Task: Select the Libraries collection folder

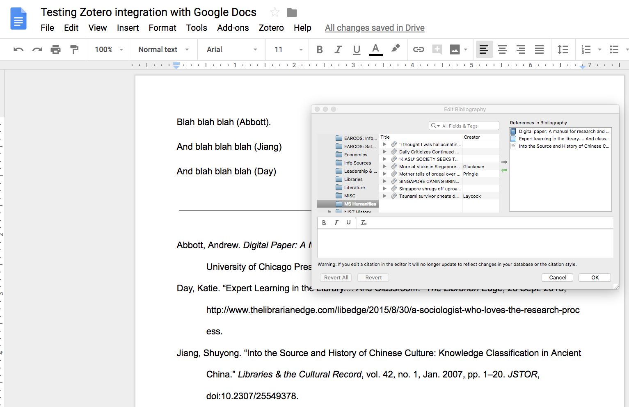Action: 349,179
